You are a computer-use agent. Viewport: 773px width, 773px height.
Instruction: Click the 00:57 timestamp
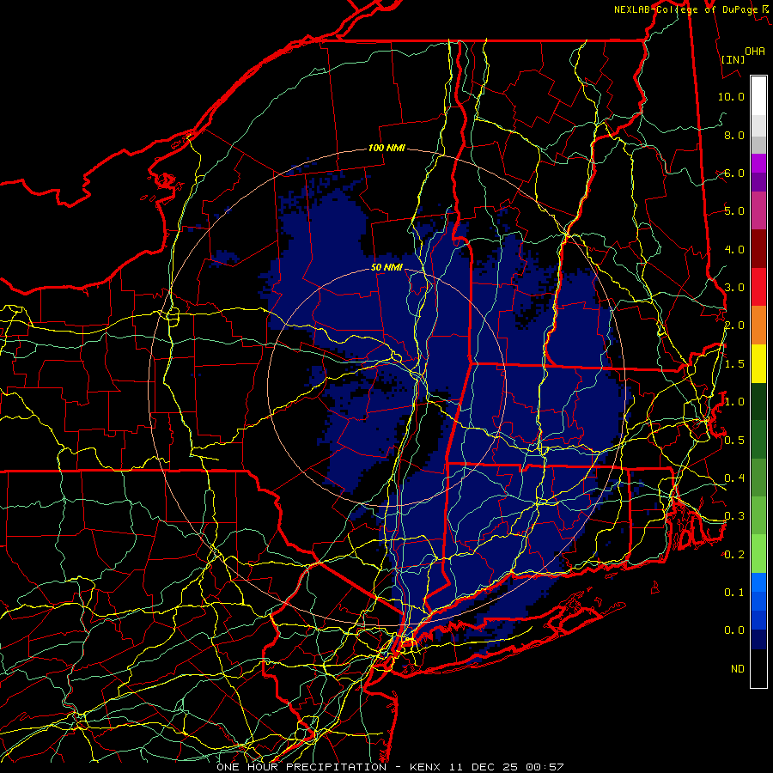545,767
